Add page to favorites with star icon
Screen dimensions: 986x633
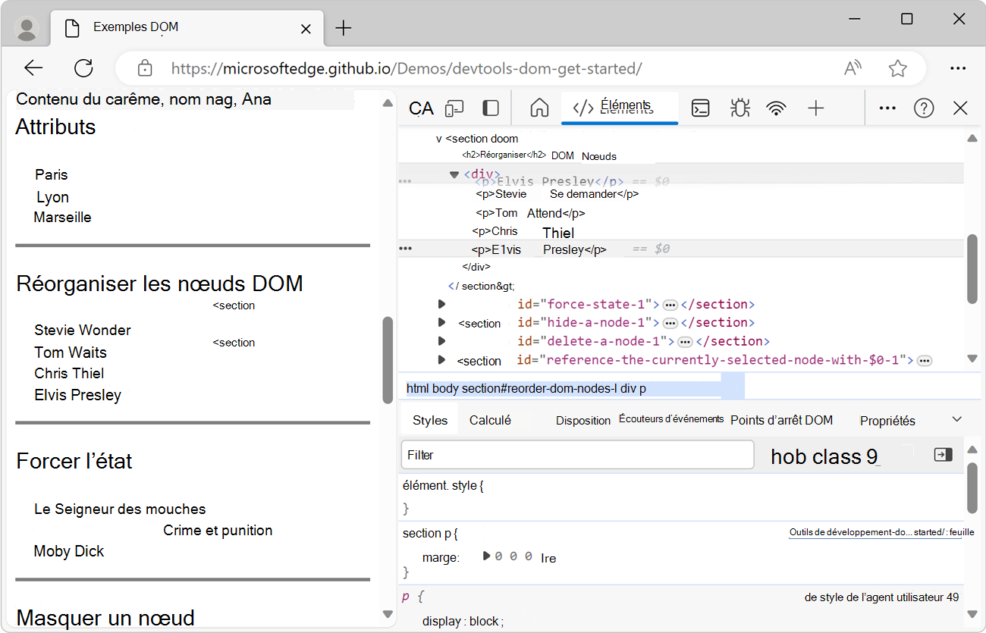point(898,68)
